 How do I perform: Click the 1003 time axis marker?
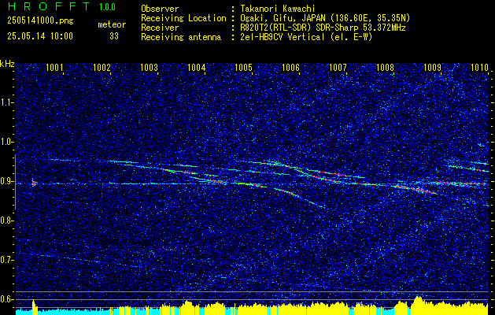pyautogui.click(x=149, y=67)
